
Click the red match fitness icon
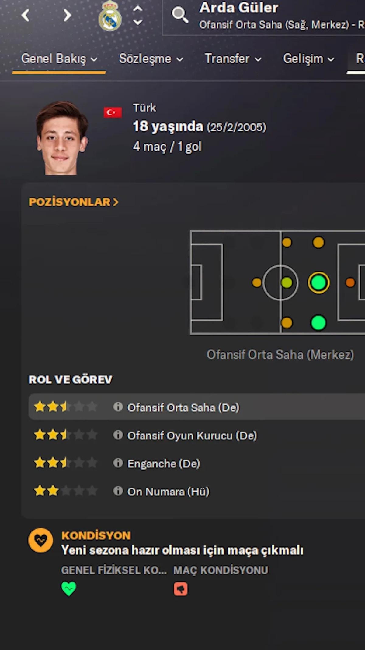181,589
